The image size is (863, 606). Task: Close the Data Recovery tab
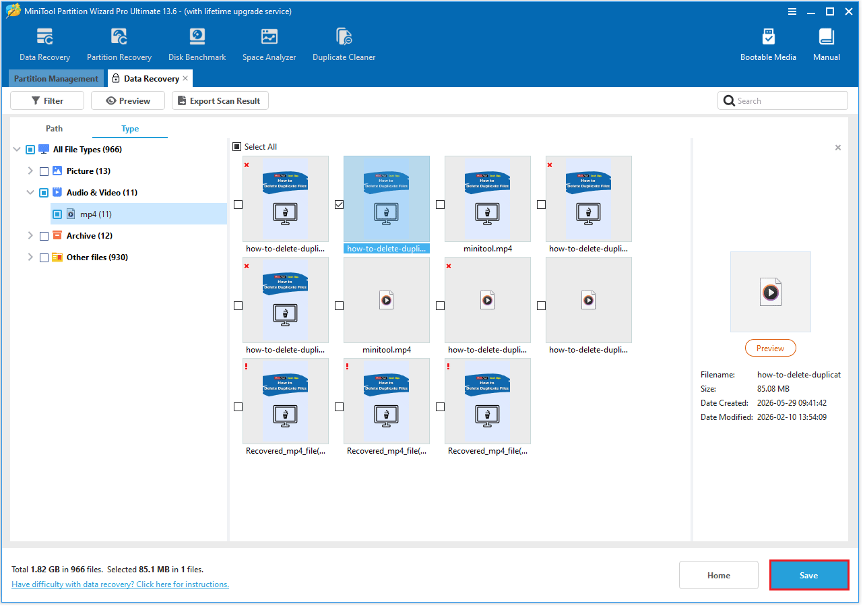pyautogui.click(x=185, y=78)
